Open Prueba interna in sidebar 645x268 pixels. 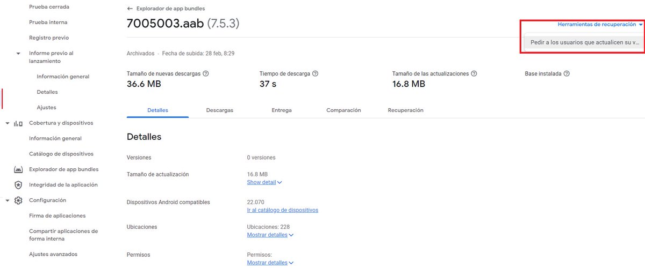coord(48,23)
